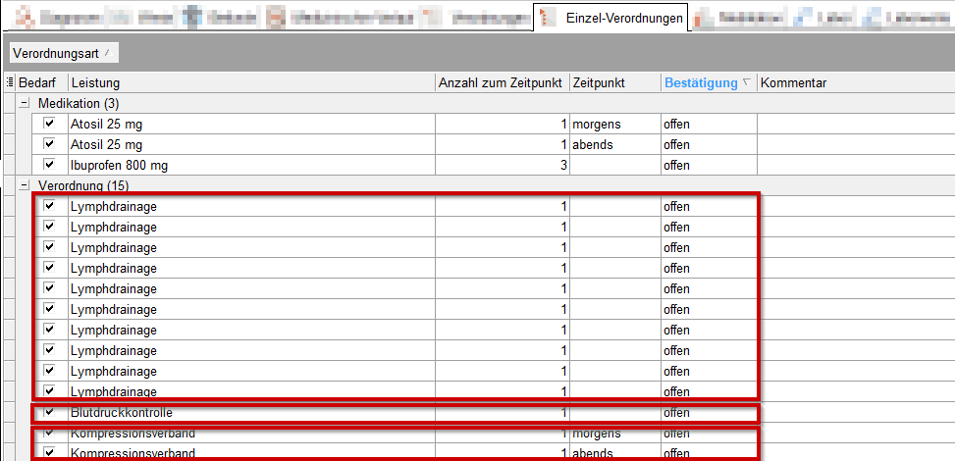The height and width of the screenshot is (461, 955).
Task: Click the sort indicator on the Verordnungsart chip
Action: [106, 52]
